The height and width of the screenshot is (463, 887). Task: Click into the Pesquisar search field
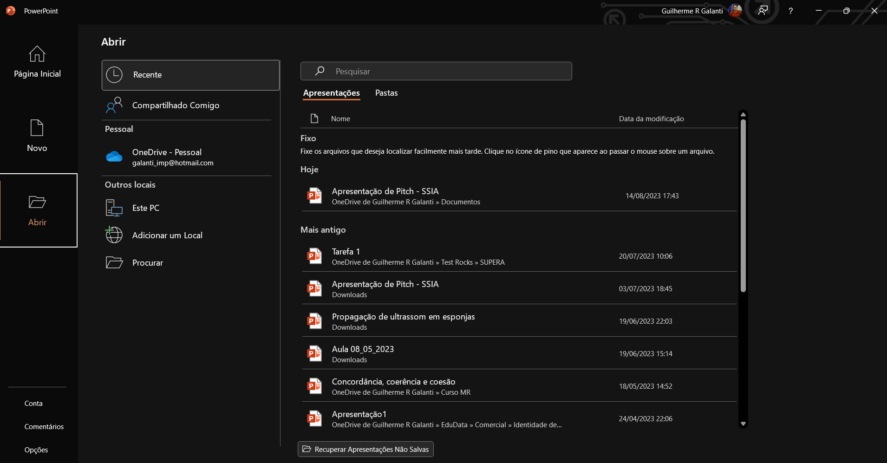[x=436, y=71]
